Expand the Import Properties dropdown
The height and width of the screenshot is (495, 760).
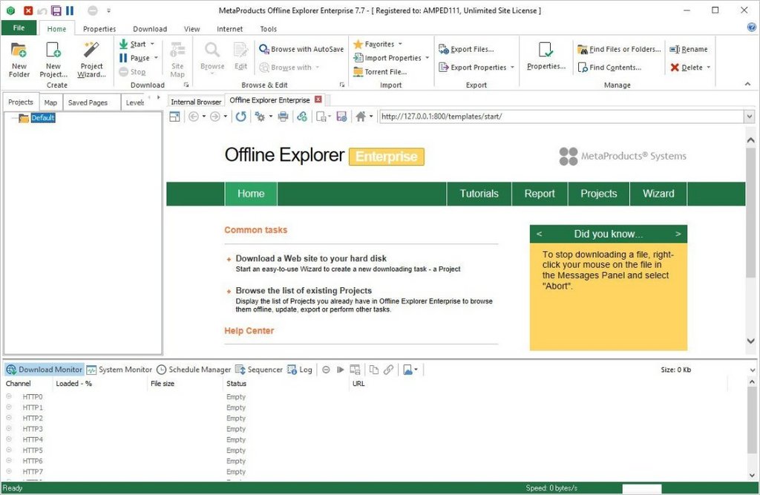427,58
